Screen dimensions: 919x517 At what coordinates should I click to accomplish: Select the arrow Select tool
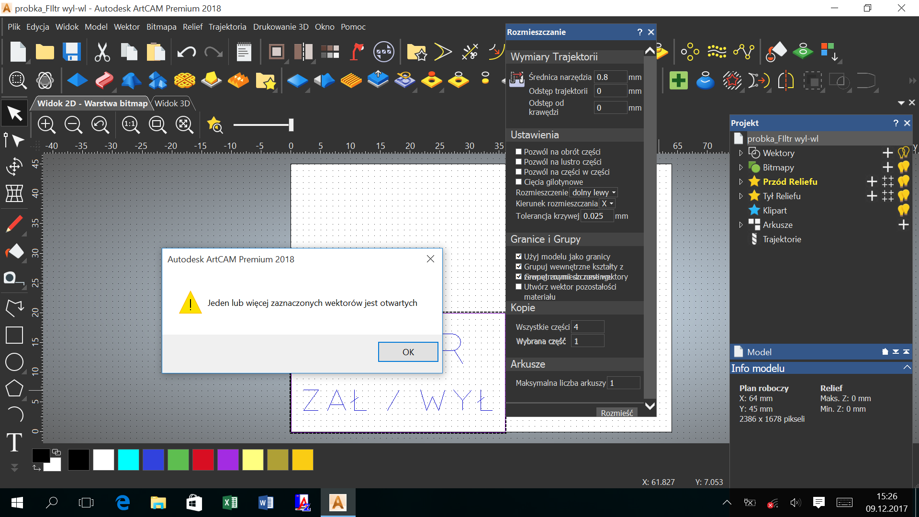tap(14, 113)
